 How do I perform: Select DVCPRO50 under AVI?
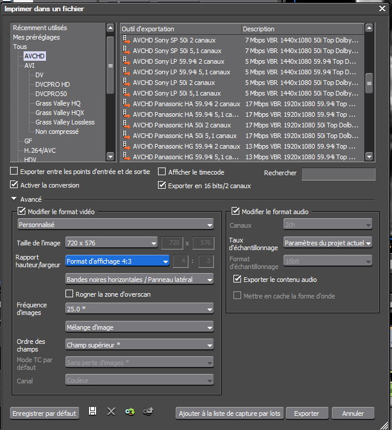[51, 94]
